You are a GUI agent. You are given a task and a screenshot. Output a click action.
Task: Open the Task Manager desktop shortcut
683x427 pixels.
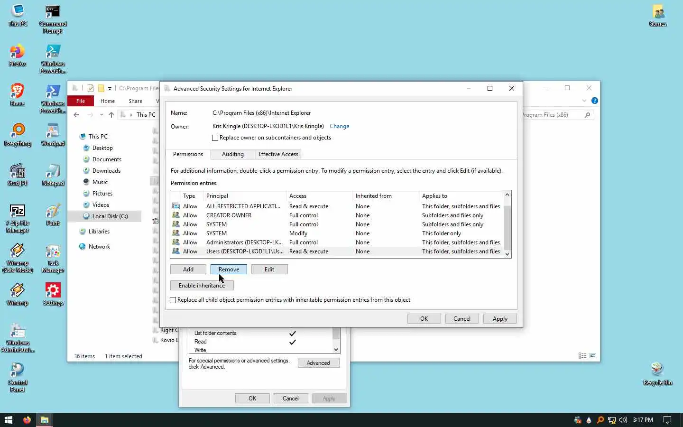point(53,259)
